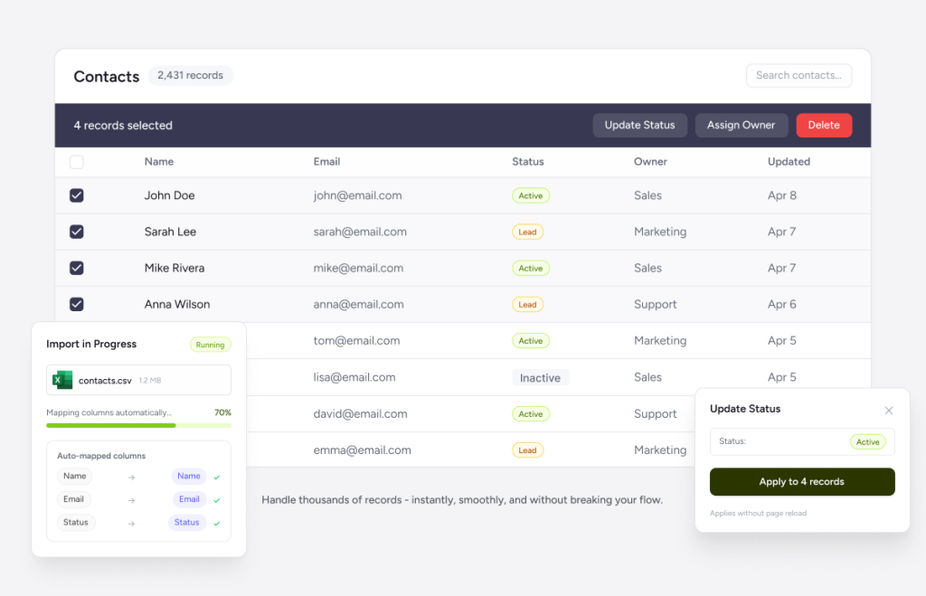926x596 pixels.
Task: Close the Update Status popup
Action: 888,410
